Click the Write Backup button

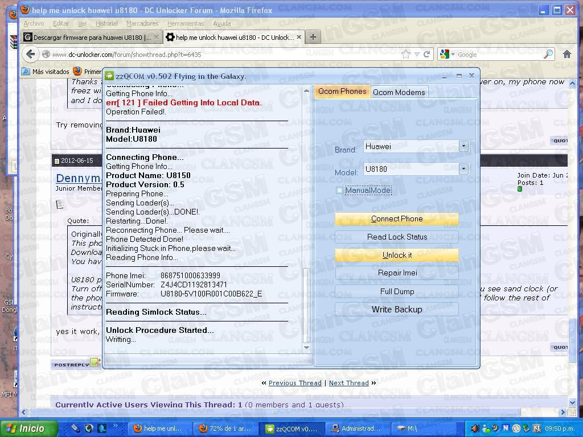(397, 310)
